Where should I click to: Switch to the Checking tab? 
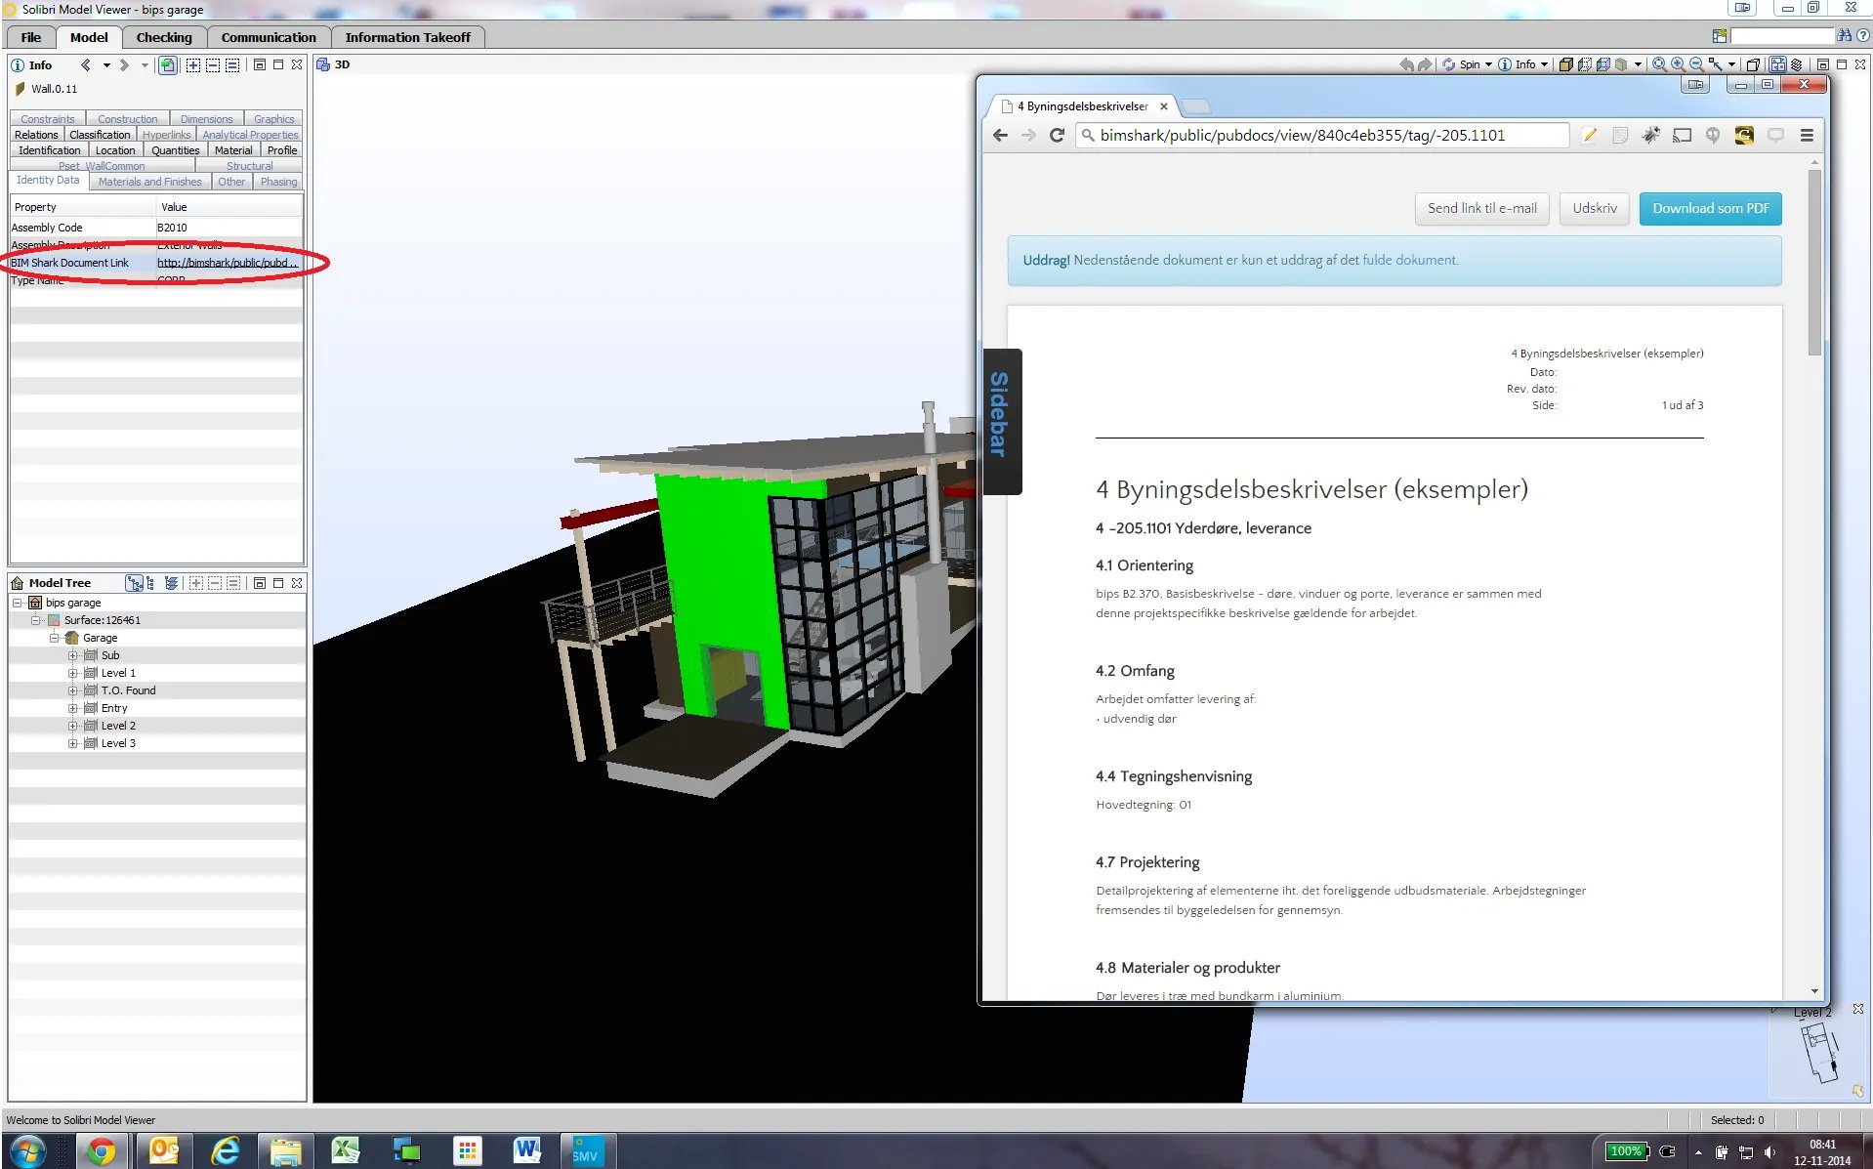point(164,37)
